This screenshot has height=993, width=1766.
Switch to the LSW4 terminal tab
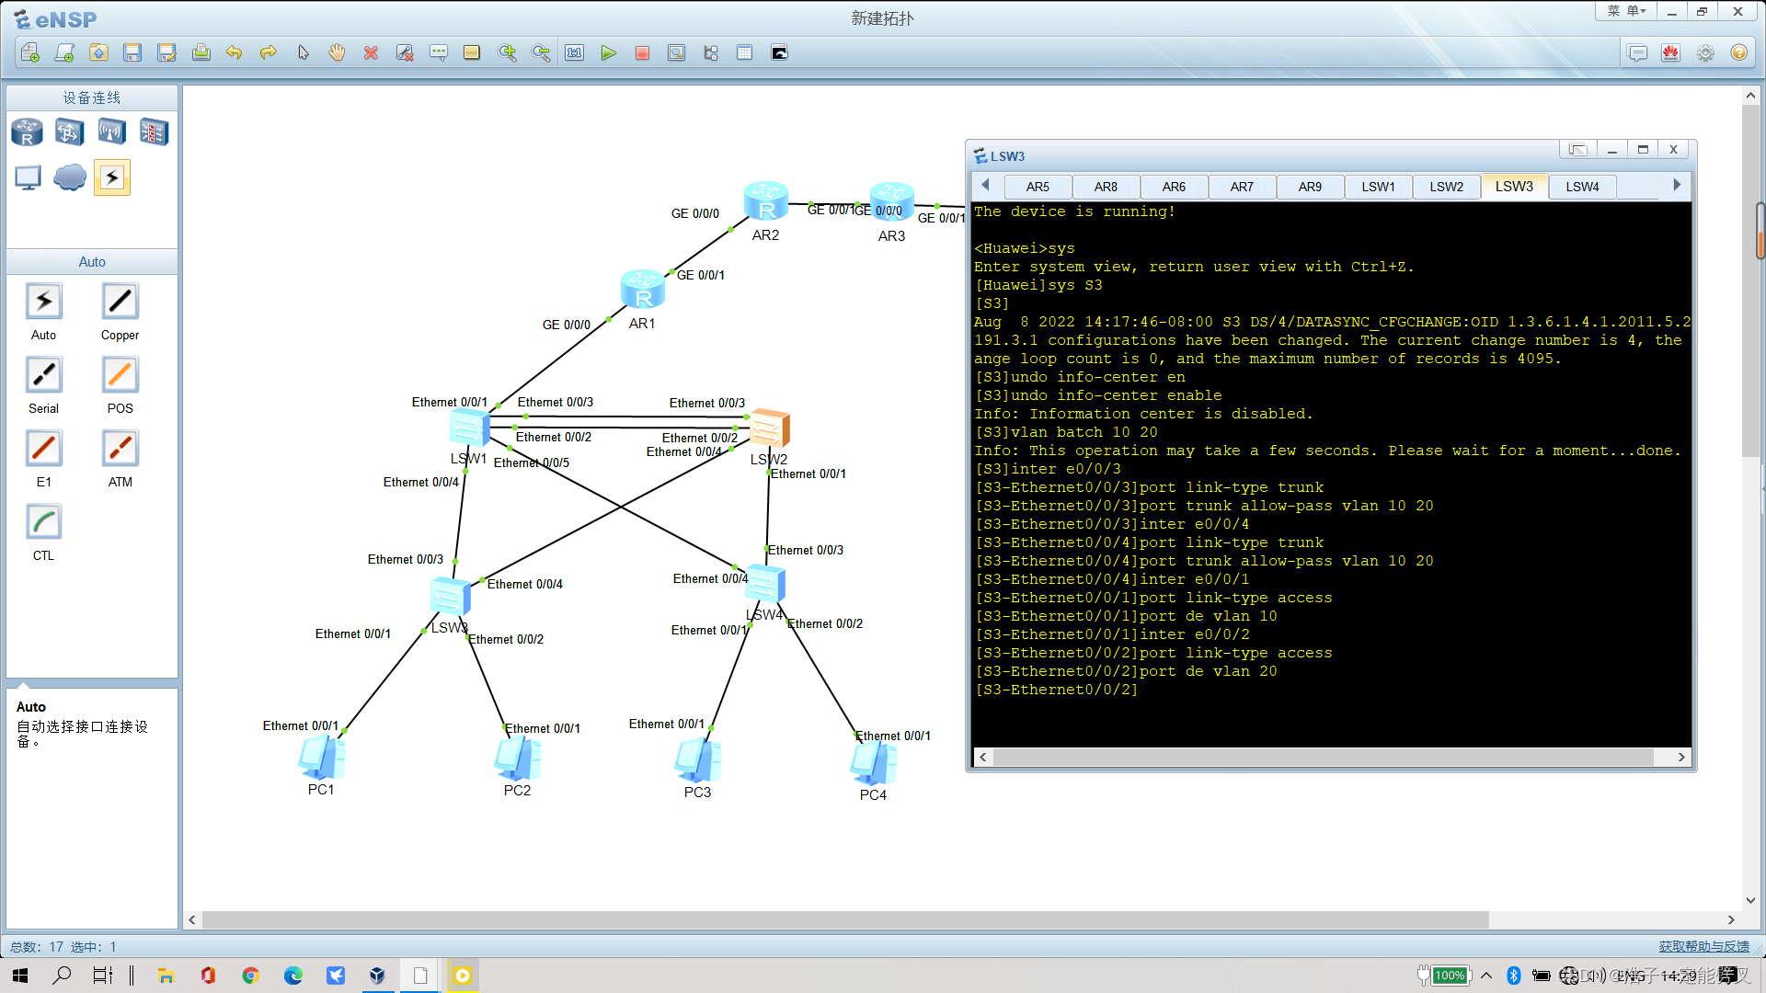click(x=1582, y=187)
